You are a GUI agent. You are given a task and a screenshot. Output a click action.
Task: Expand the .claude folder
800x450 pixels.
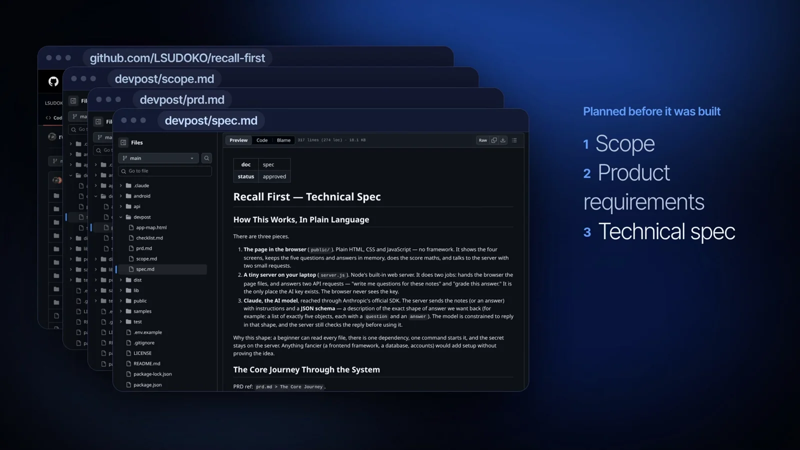pyautogui.click(x=121, y=185)
